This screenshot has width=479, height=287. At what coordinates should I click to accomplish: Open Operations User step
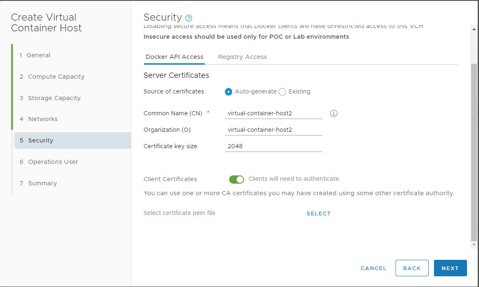coord(53,162)
